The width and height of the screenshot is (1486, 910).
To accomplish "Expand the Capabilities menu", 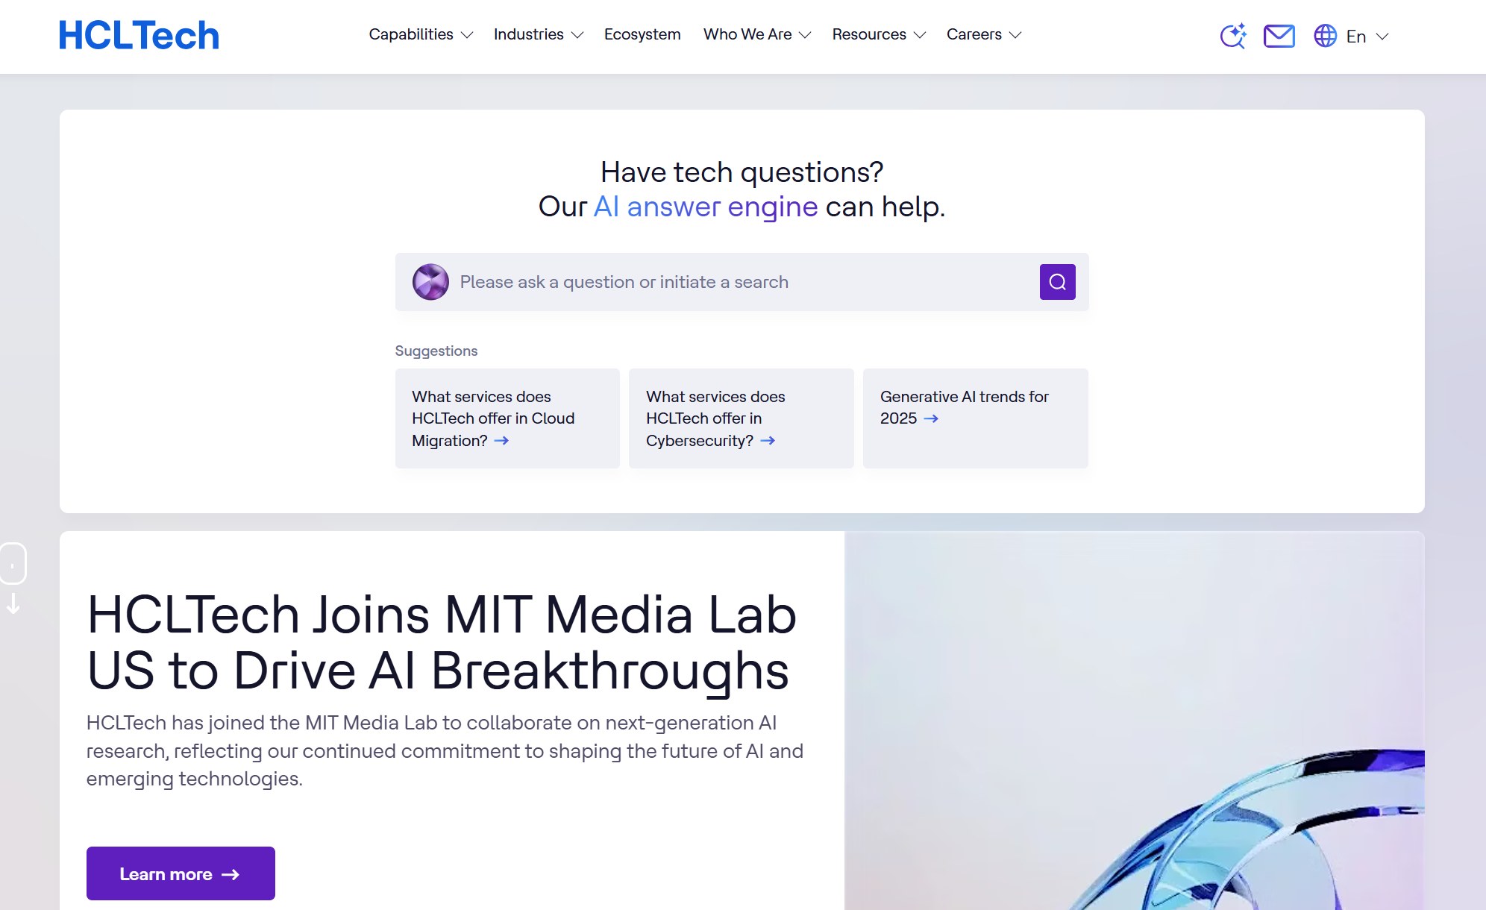I will click(421, 34).
